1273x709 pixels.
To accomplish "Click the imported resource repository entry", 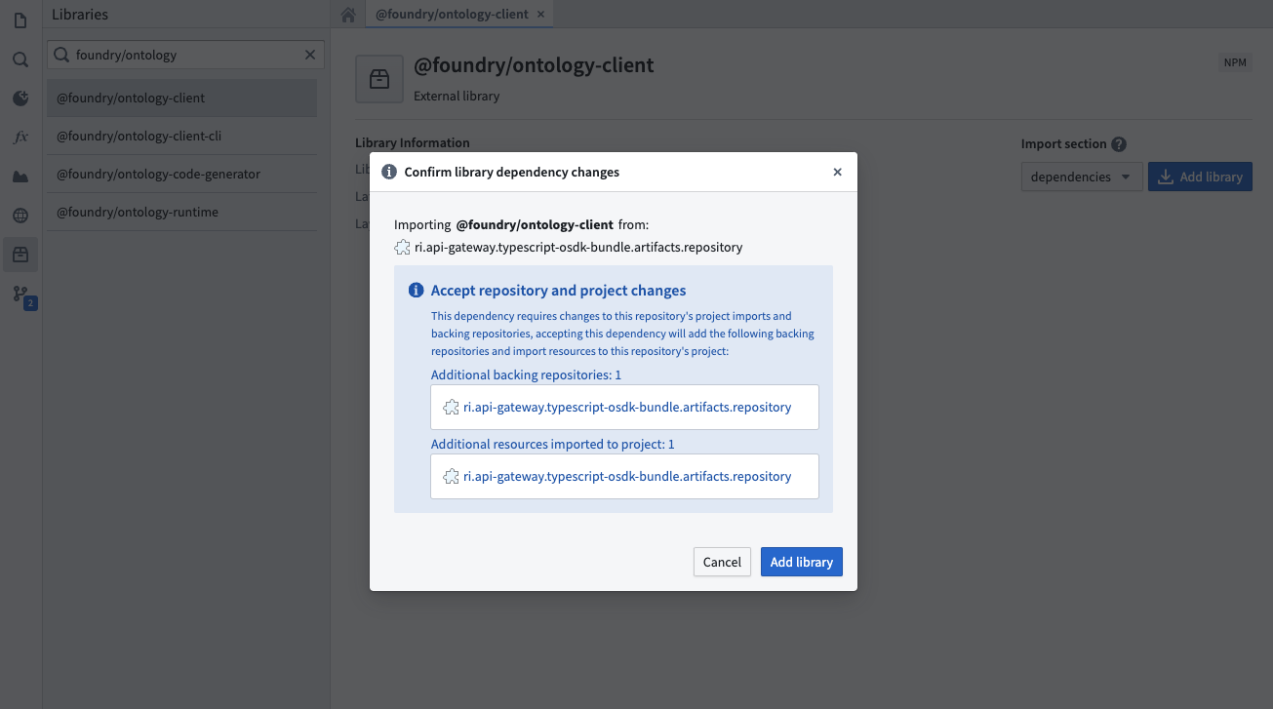I will coord(624,476).
